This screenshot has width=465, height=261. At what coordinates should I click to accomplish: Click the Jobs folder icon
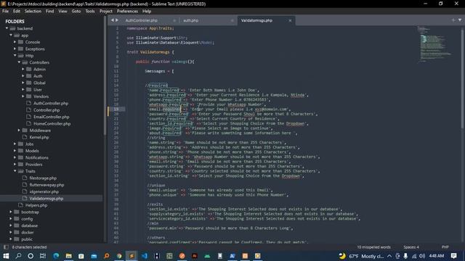tap(20, 144)
